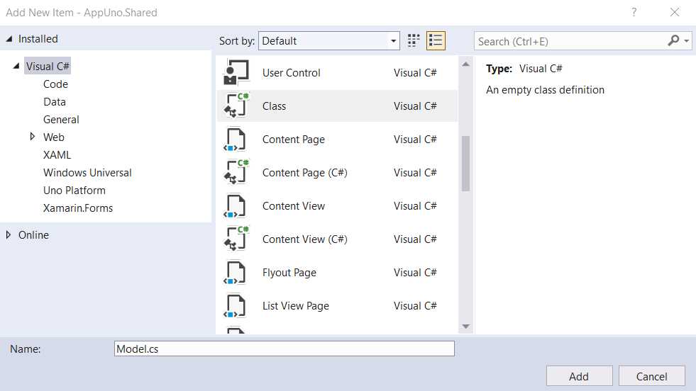
Task: Select the Online label
Action: click(34, 234)
